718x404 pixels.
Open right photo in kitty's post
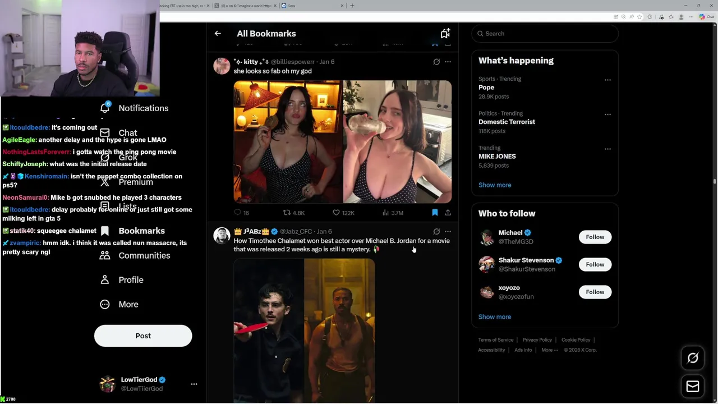397,141
